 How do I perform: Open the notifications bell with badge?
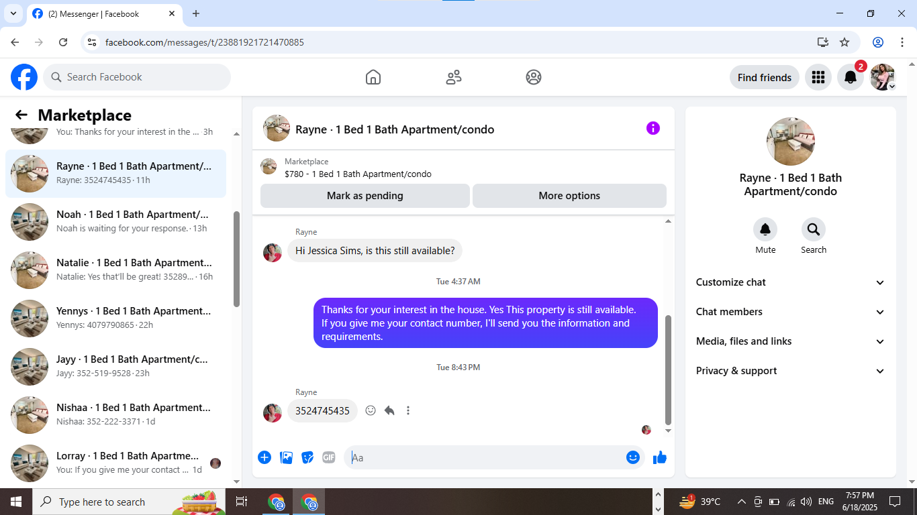851,77
